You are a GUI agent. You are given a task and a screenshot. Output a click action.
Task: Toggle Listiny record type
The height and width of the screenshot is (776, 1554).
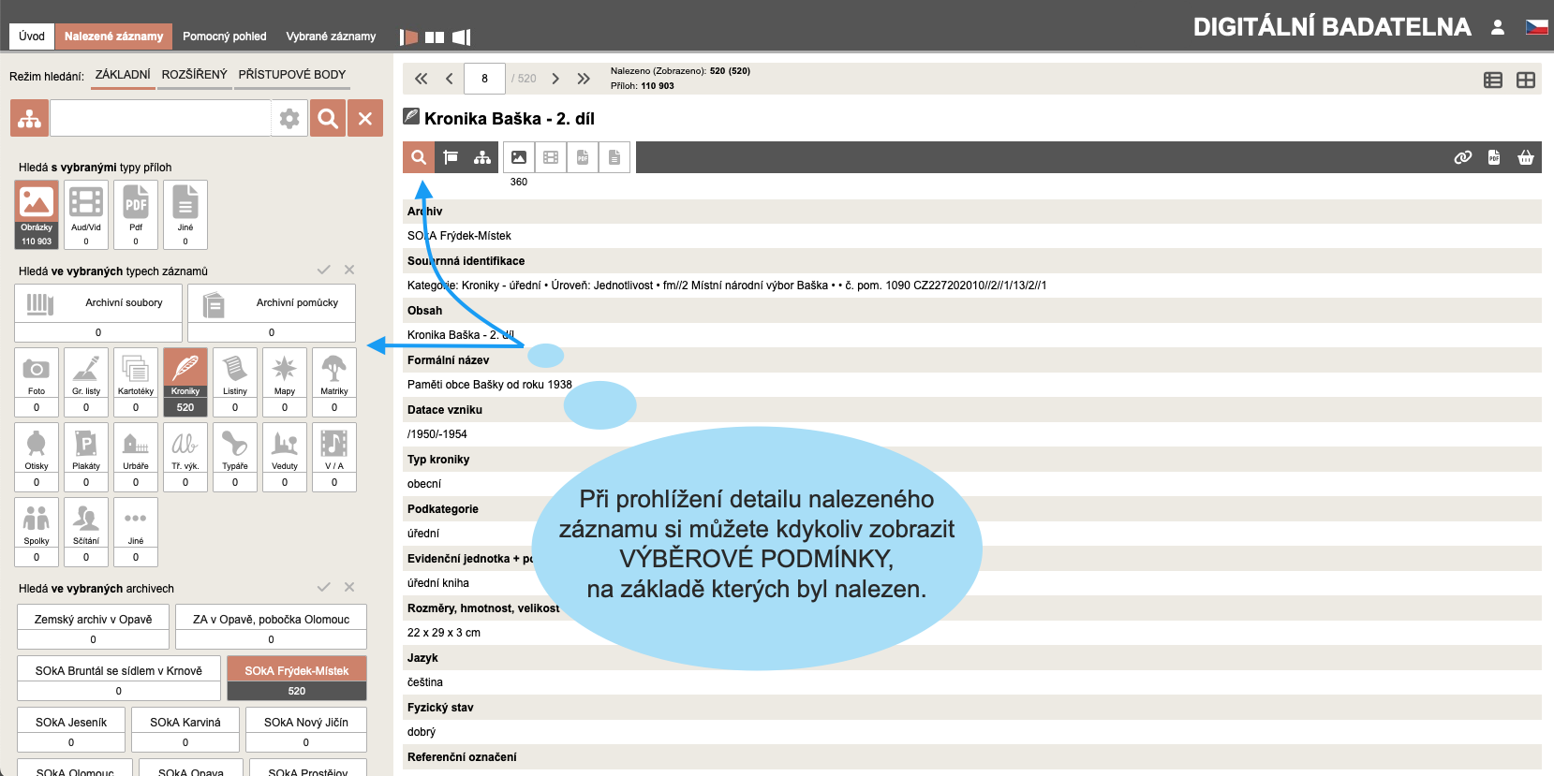click(x=235, y=382)
